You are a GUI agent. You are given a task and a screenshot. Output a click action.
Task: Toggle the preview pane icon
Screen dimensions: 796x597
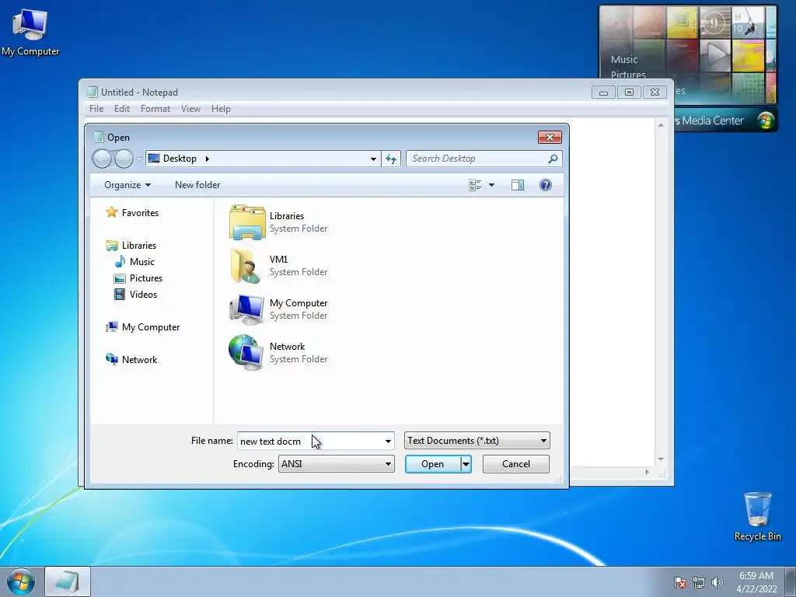click(x=517, y=185)
